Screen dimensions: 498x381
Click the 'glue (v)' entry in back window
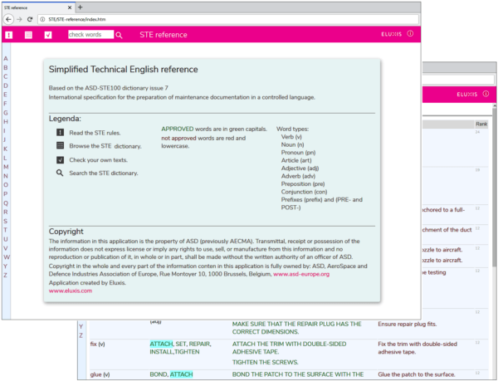[x=100, y=374]
